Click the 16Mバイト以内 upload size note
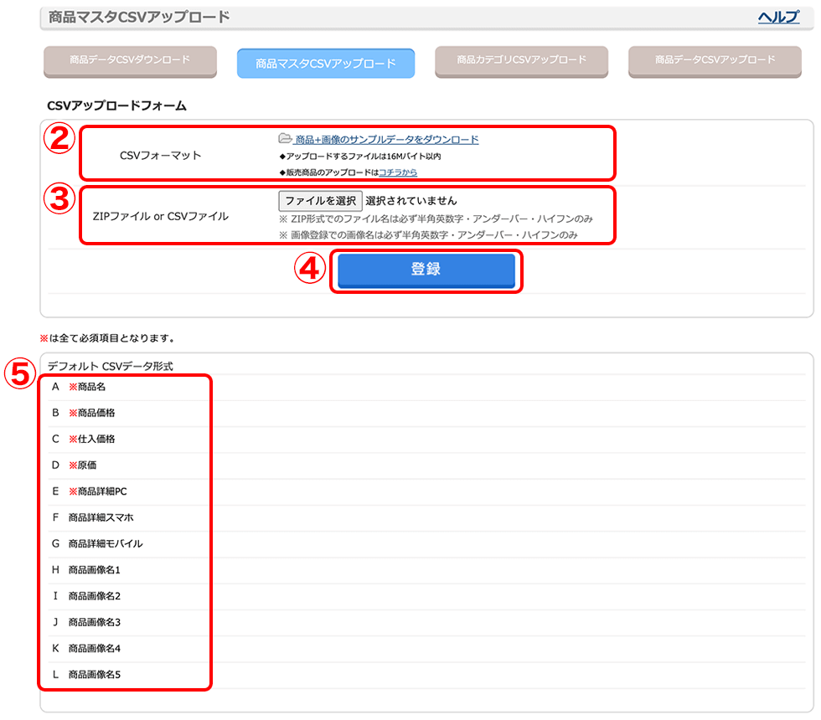821x720 pixels. click(x=360, y=157)
